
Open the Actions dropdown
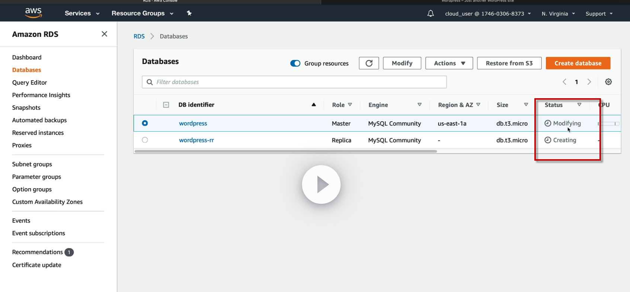point(449,63)
